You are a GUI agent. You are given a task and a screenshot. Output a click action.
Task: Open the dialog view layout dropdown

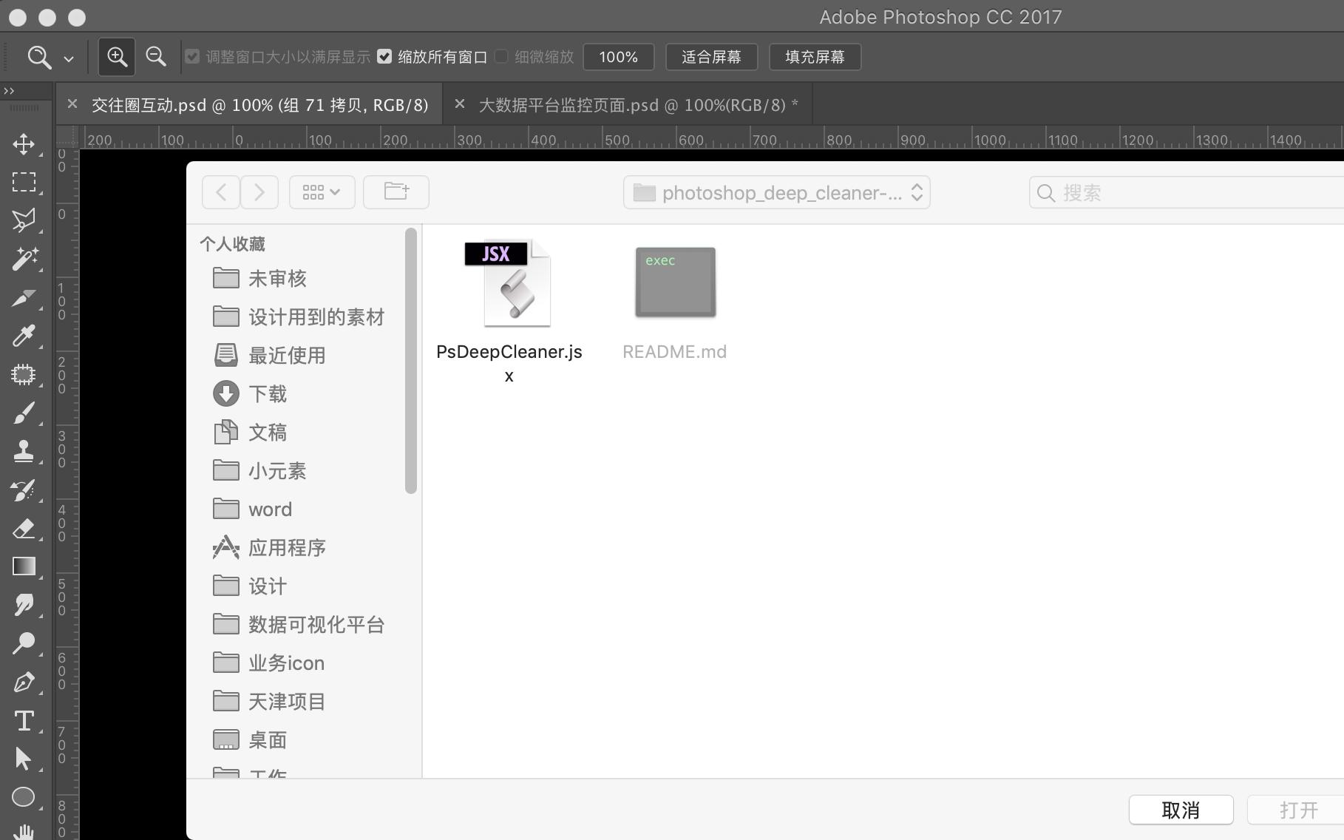click(x=322, y=192)
